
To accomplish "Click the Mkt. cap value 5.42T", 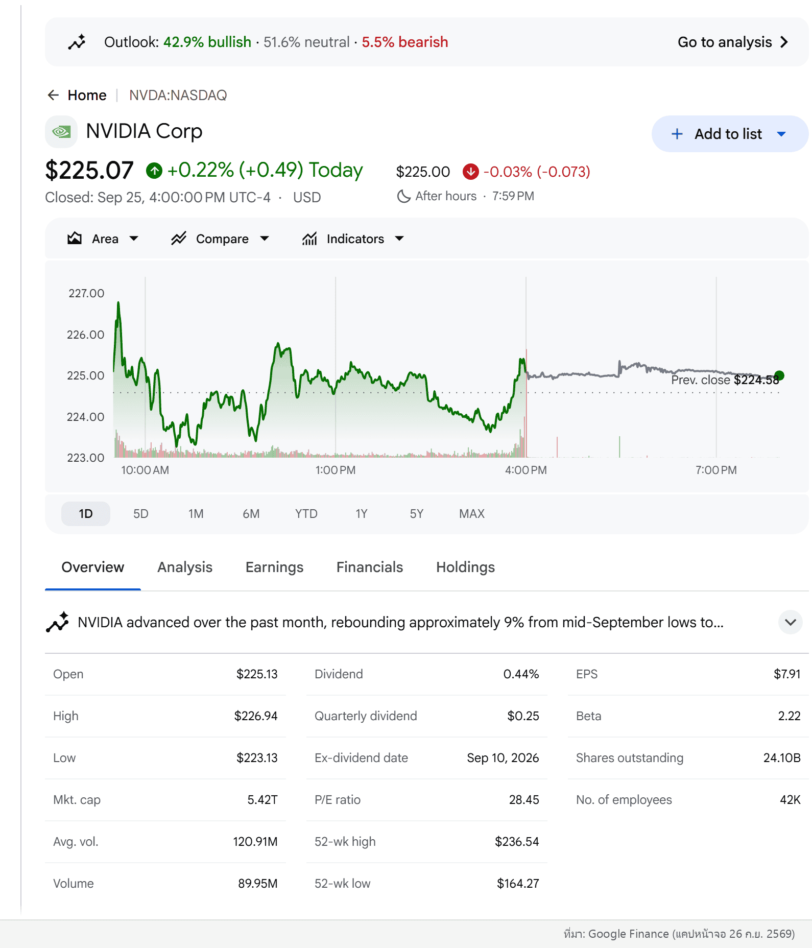I will pyautogui.click(x=262, y=800).
